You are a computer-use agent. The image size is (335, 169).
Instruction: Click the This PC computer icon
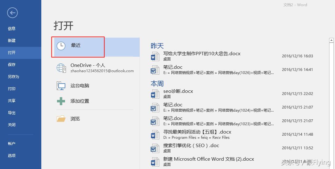pyautogui.click(x=61, y=86)
